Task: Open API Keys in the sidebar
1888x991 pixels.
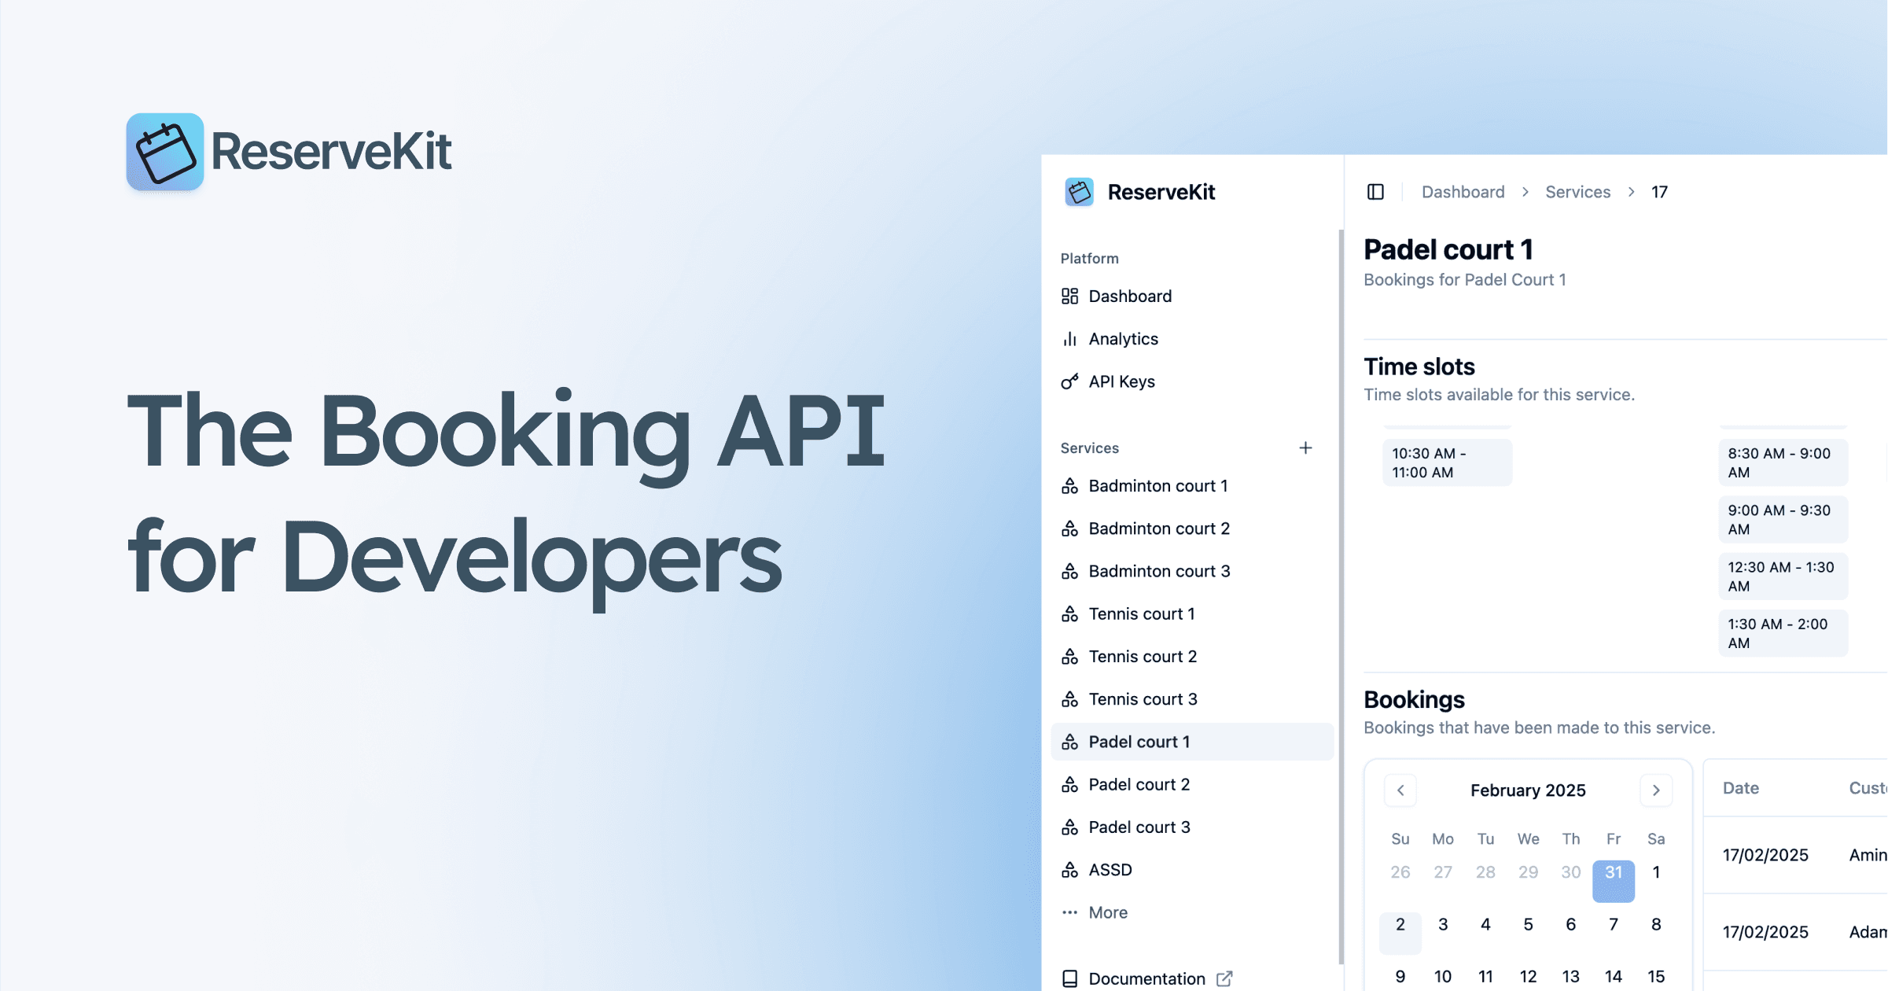Action: [x=1192, y=381]
